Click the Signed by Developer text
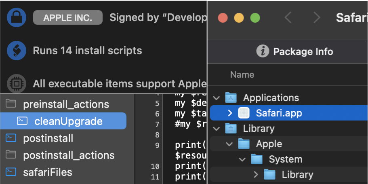368x184 pixels. [x=158, y=18]
